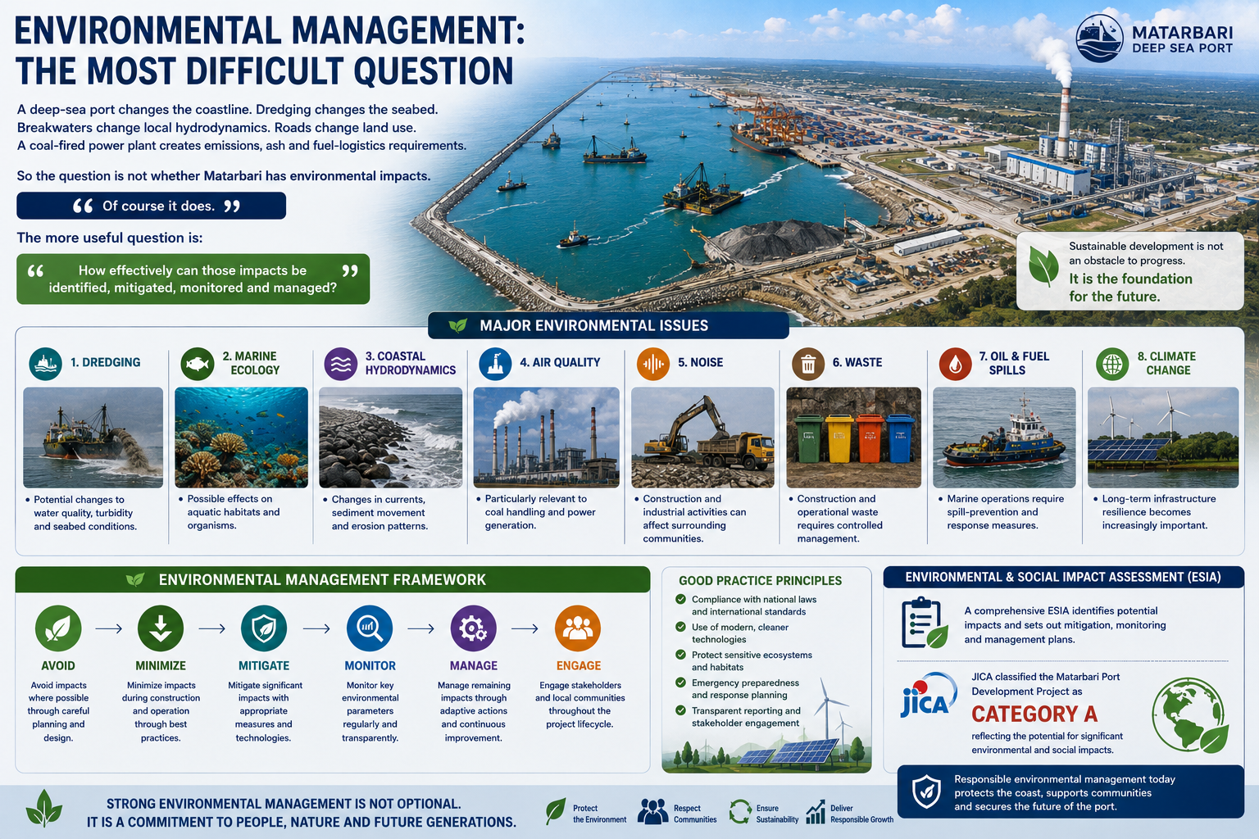Click the Climate Change globe icon

[x=1112, y=363]
